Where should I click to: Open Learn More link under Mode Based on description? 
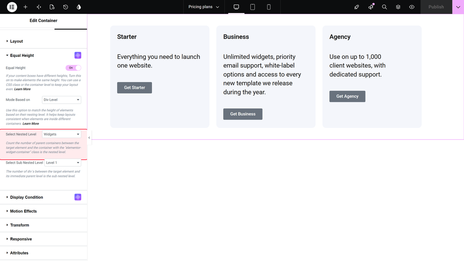coord(31,124)
